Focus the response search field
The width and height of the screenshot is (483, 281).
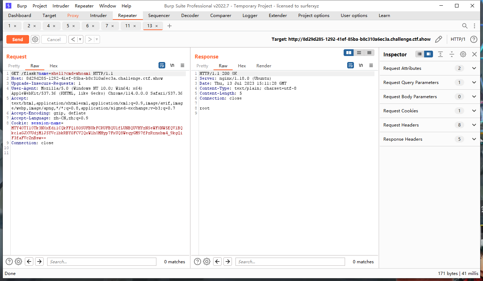(290, 262)
